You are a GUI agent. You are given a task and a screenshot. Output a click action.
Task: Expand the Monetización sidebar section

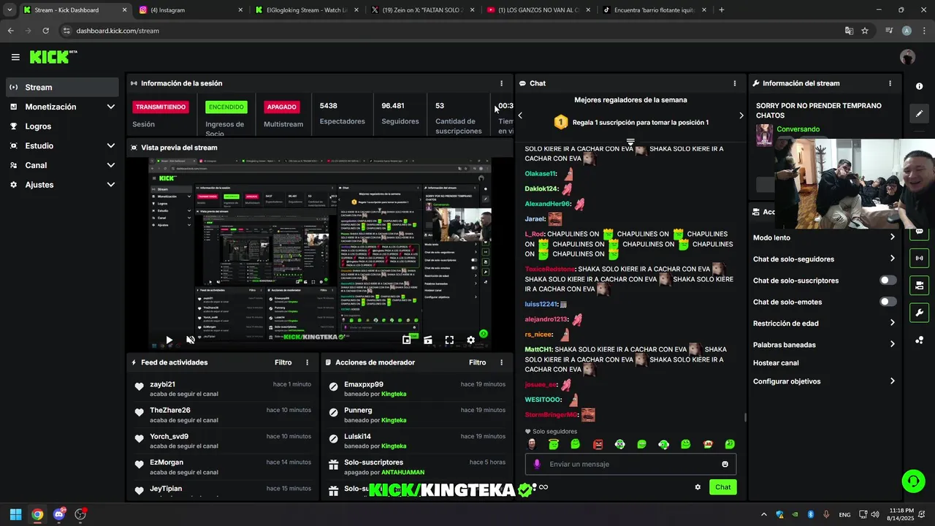(63, 107)
